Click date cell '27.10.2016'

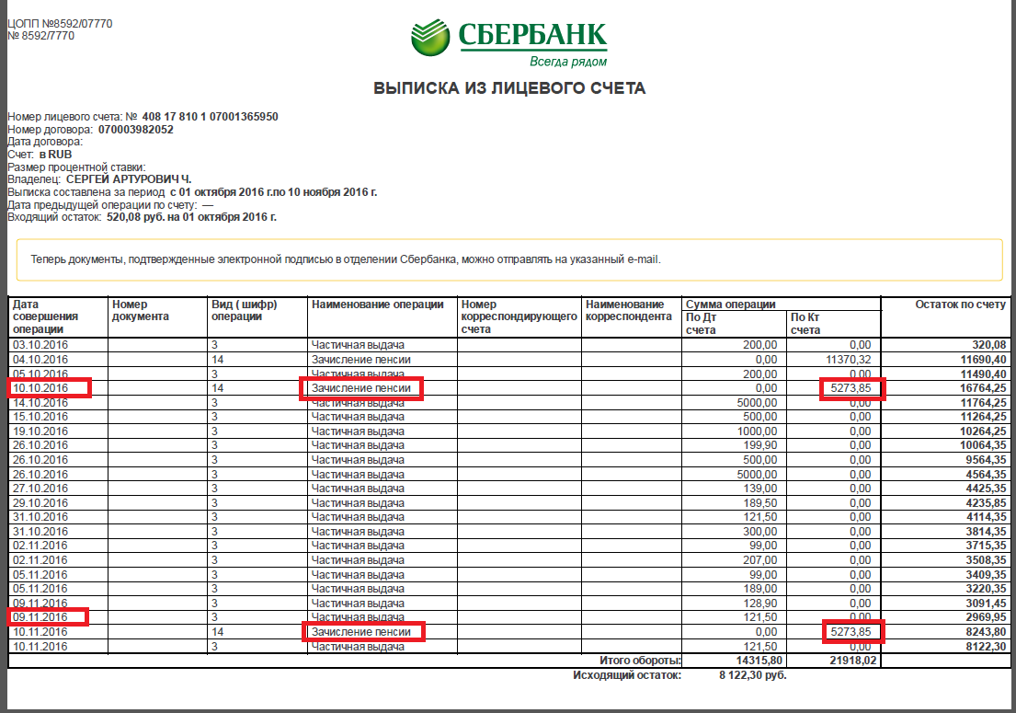coord(40,489)
